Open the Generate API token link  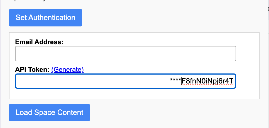(x=67, y=70)
